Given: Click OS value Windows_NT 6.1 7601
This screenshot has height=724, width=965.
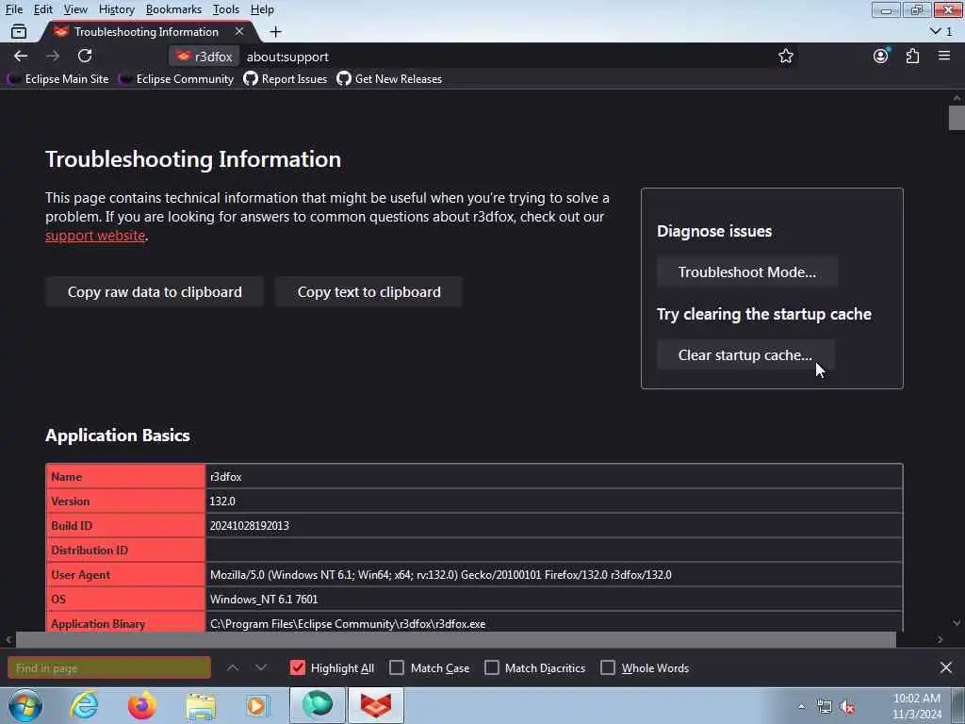Looking at the screenshot, I should [x=264, y=599].
